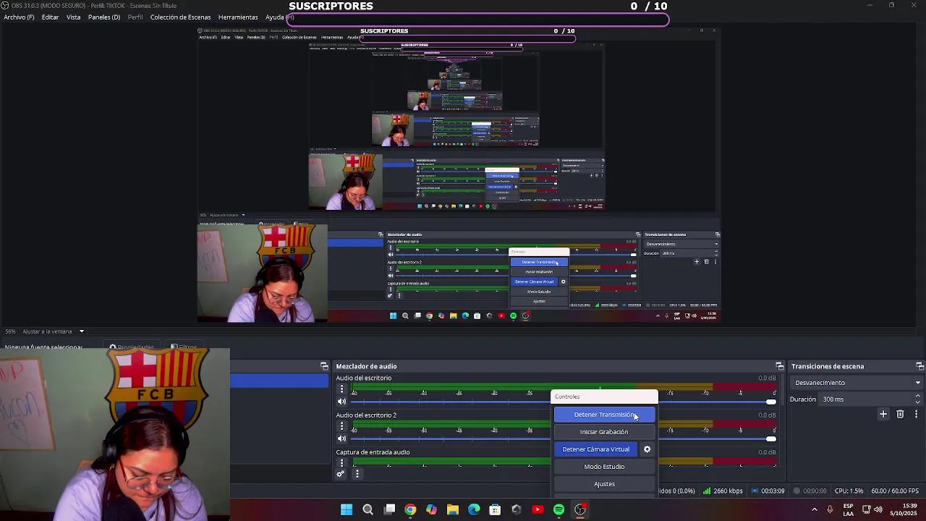Open Microsoft Edge from taskbar

tap(474, 509)
